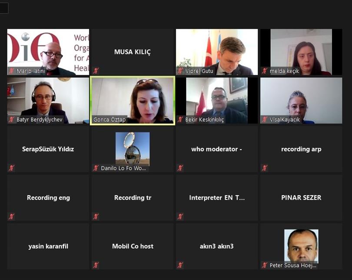The width and height of the screenshot is (352, 280).
Task: Select Recording tr participant tile
Action: point(133,198)
